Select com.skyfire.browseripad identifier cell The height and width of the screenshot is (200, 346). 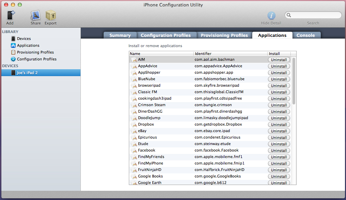tap(217, 86)
